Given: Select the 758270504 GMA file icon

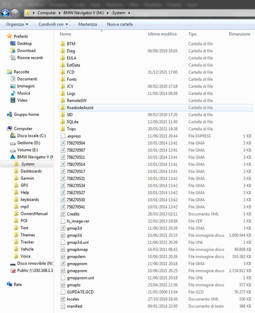Looking at the screenshot, I should point(63,143).
